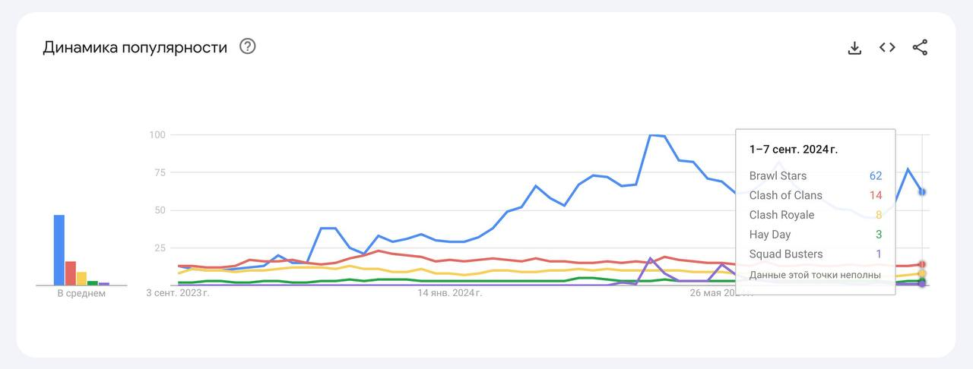This screenshot has width=973, height=369.
Task: Click Brawl Stars in the tooltip
Action: pos(778,175)
